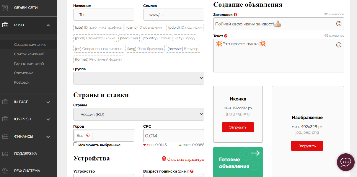Open emoji picker in the Текст field
Viewport: 357px width, 177px height.
click(339, 45)
